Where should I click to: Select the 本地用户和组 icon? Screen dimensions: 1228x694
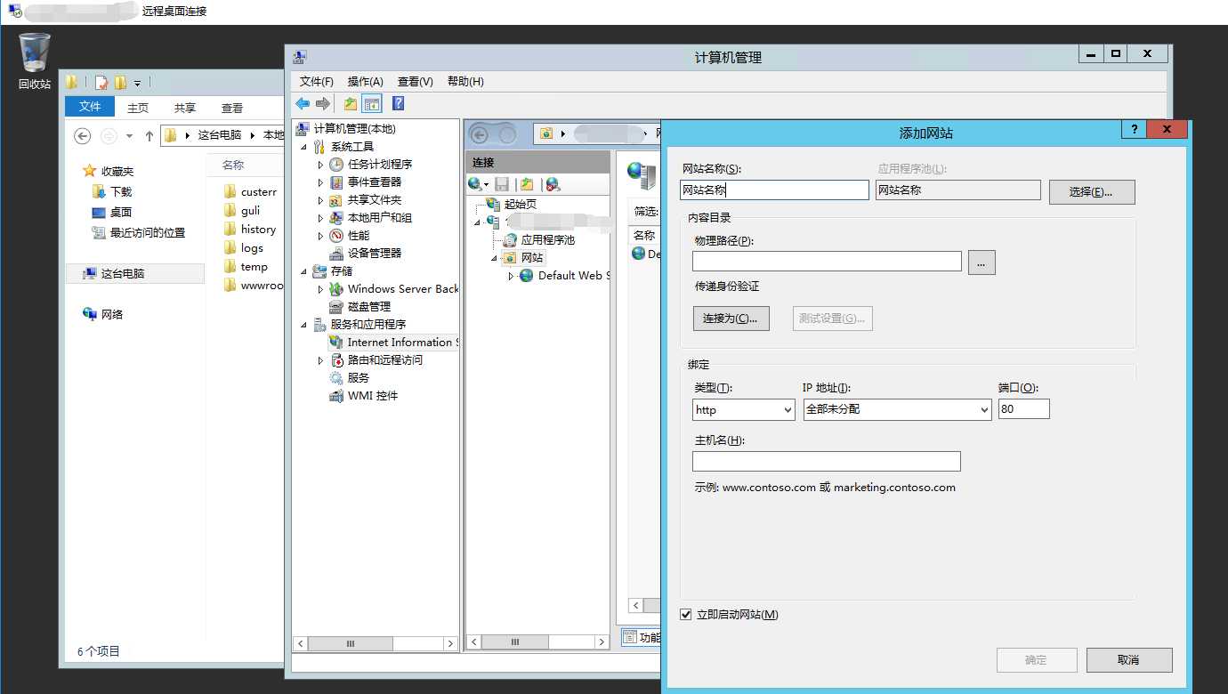(336, 218)
